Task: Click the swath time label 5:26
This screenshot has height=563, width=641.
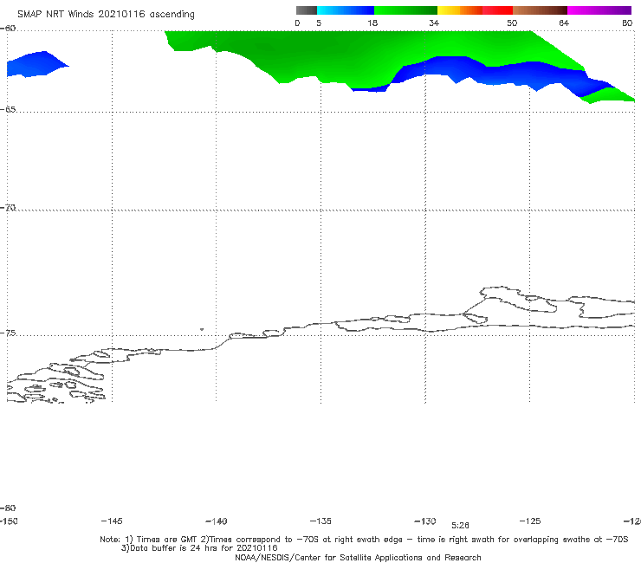Action: [x=460, y=526]
